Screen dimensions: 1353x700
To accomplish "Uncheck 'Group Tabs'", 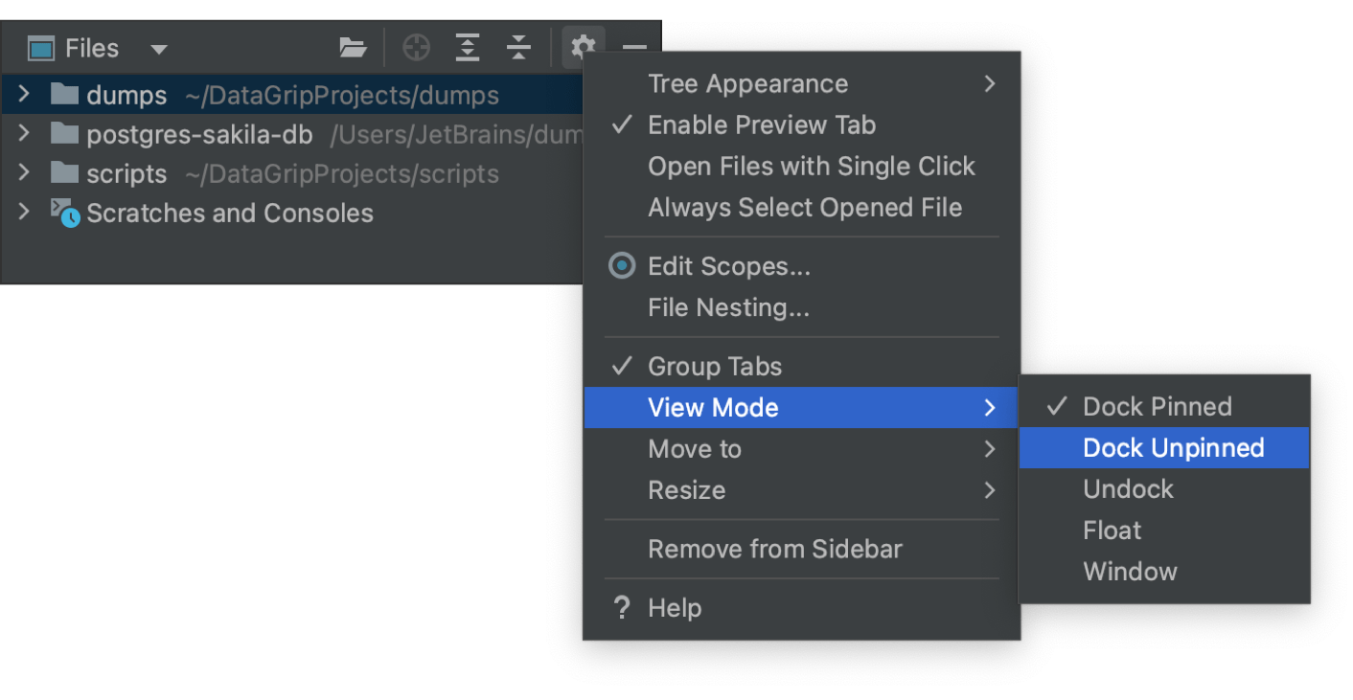I will pos(715,366).
